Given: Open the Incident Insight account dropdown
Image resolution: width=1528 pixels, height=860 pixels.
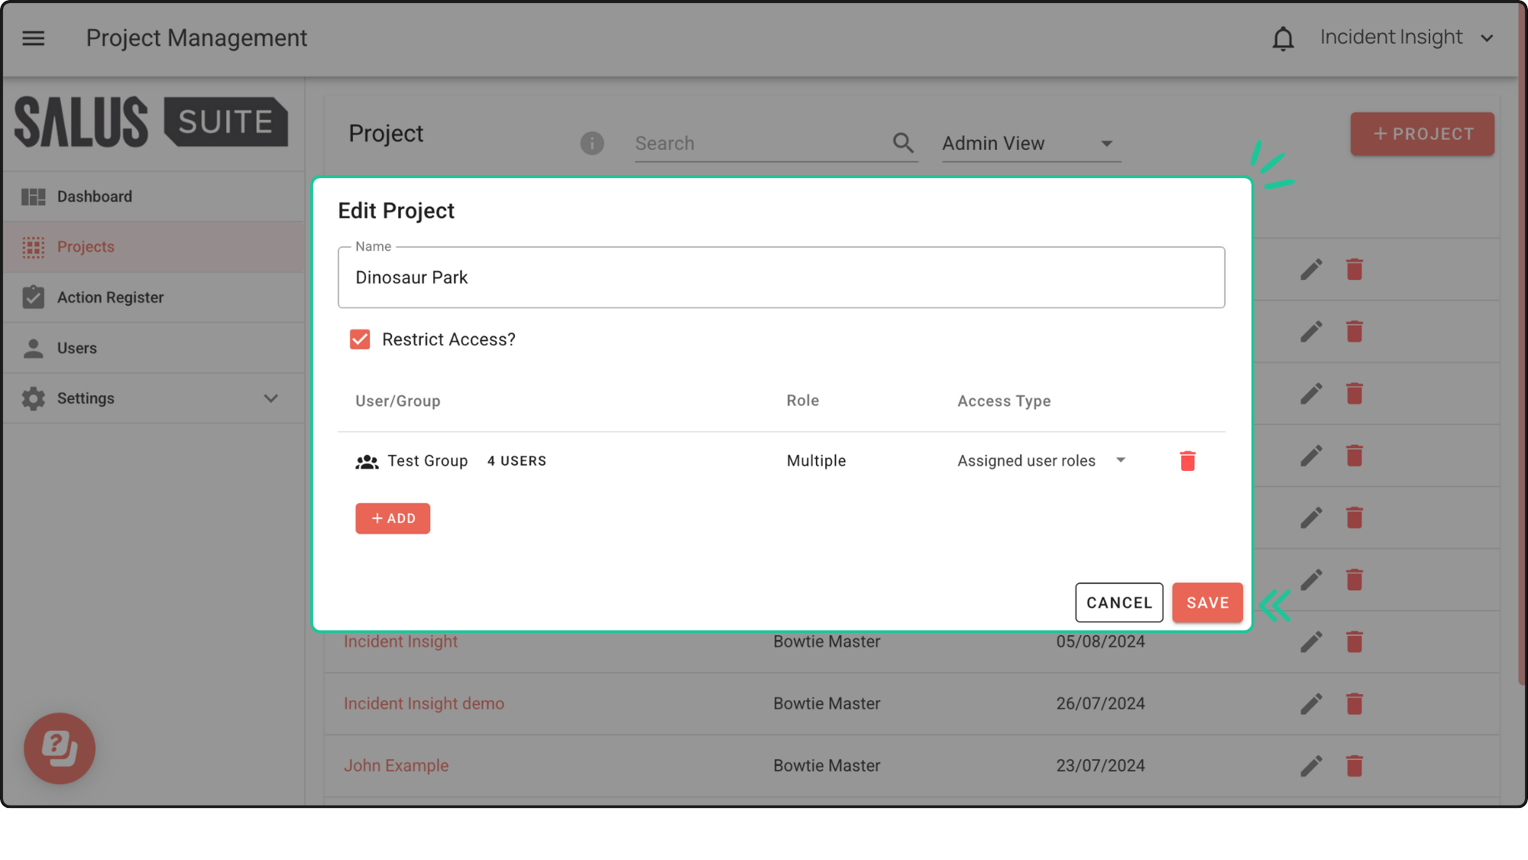Looking at the screenshot, I should tap(1406, 37).
